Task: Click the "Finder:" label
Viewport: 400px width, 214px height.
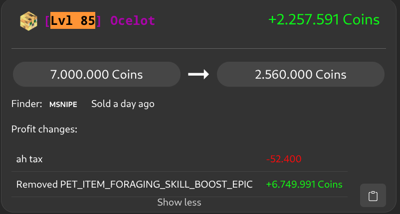Action: coord(26,104)
